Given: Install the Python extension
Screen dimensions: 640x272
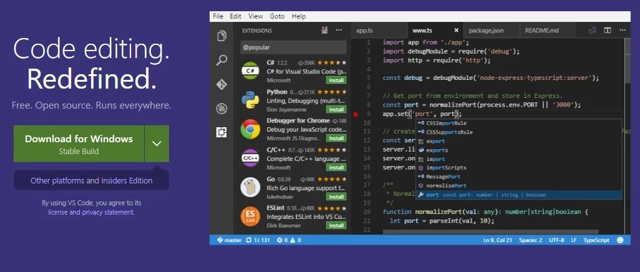Looking at the screenshot, I should 336,109.
